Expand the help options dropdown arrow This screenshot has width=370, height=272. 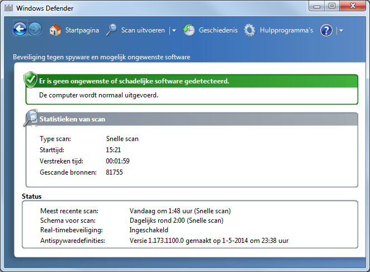tap(341, 30)
